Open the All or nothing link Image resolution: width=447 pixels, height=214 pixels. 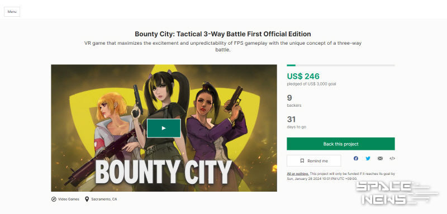pyautogui.click(x=298, y=174)
